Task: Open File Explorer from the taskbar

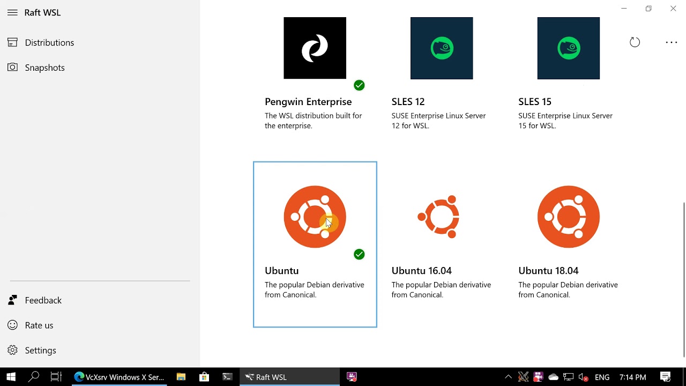Action: 181,377
